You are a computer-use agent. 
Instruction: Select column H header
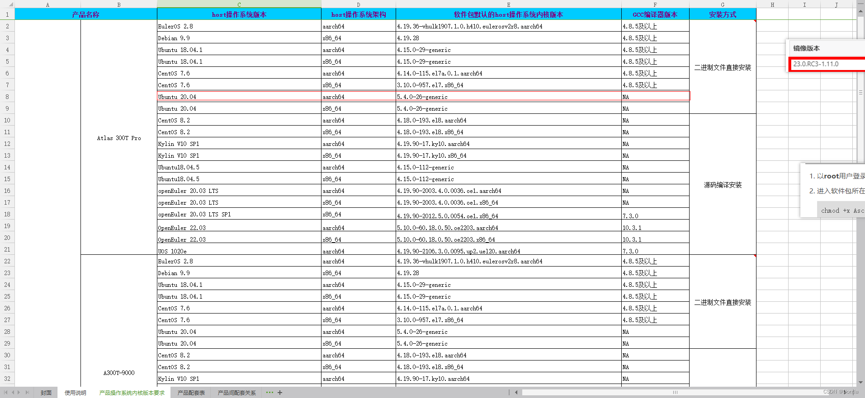point(772,5)
